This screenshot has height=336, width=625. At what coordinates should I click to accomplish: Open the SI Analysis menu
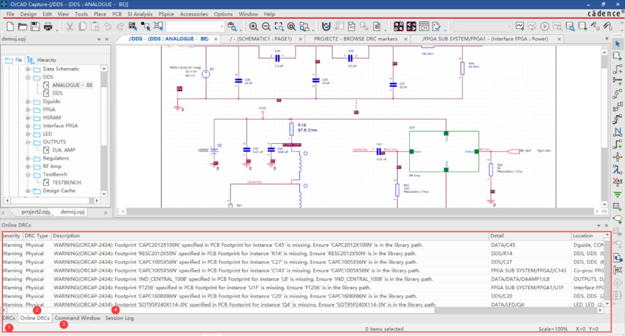(x=140, y=14)
